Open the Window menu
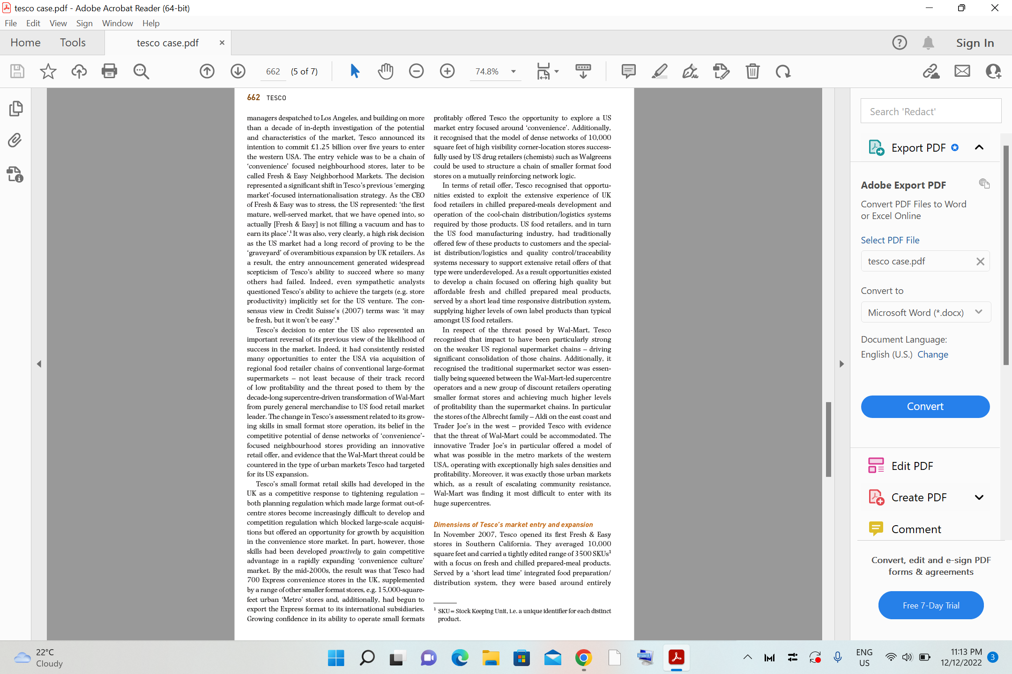Image resolution: width=1012 pixels, height=674 pixels. tap(117, 23)
